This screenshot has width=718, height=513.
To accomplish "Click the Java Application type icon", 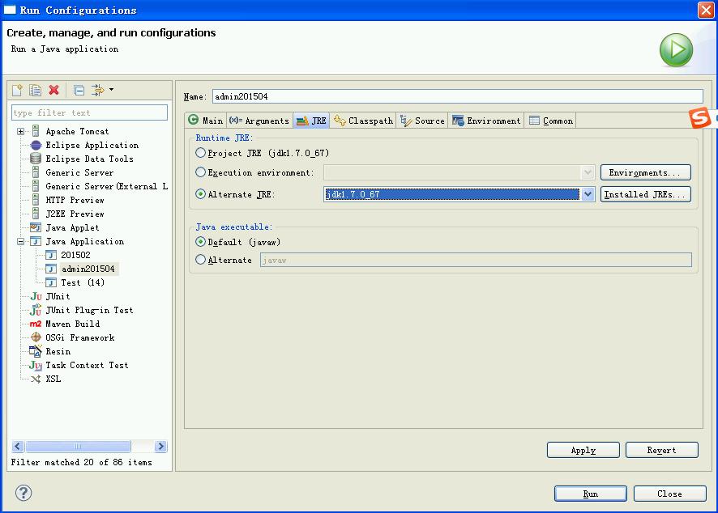I will (36, 241).
